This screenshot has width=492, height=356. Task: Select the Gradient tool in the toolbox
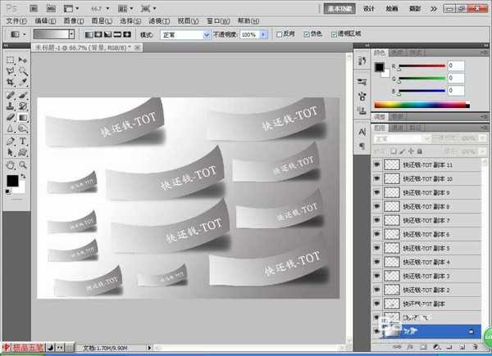23,117
